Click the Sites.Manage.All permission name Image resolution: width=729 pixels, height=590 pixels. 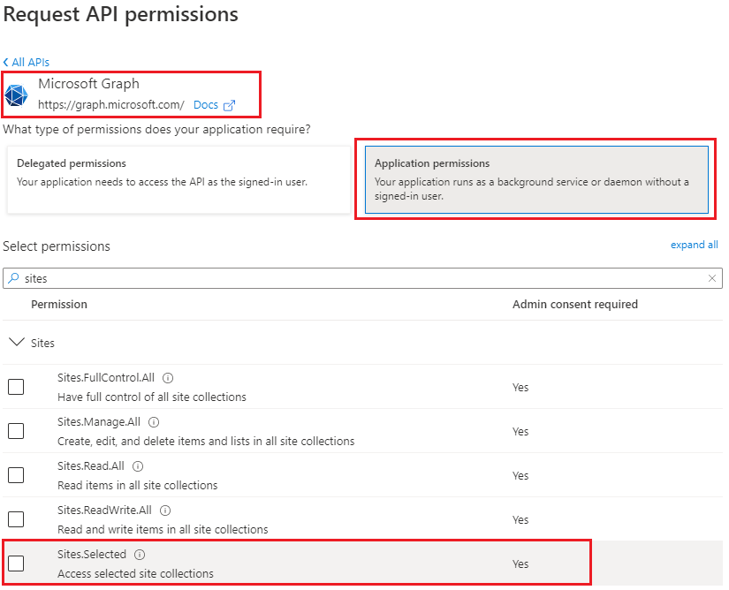tap(99, 422)
